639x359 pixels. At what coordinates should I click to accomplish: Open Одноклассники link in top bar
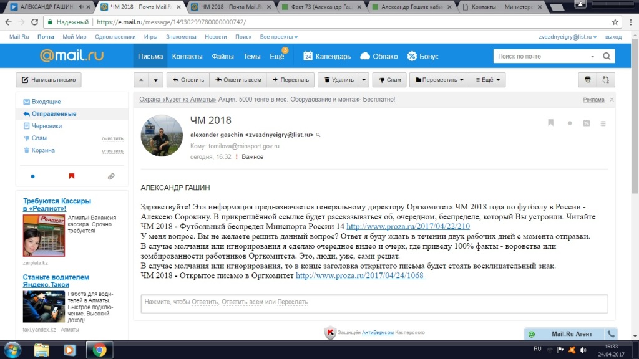[115, 37]
